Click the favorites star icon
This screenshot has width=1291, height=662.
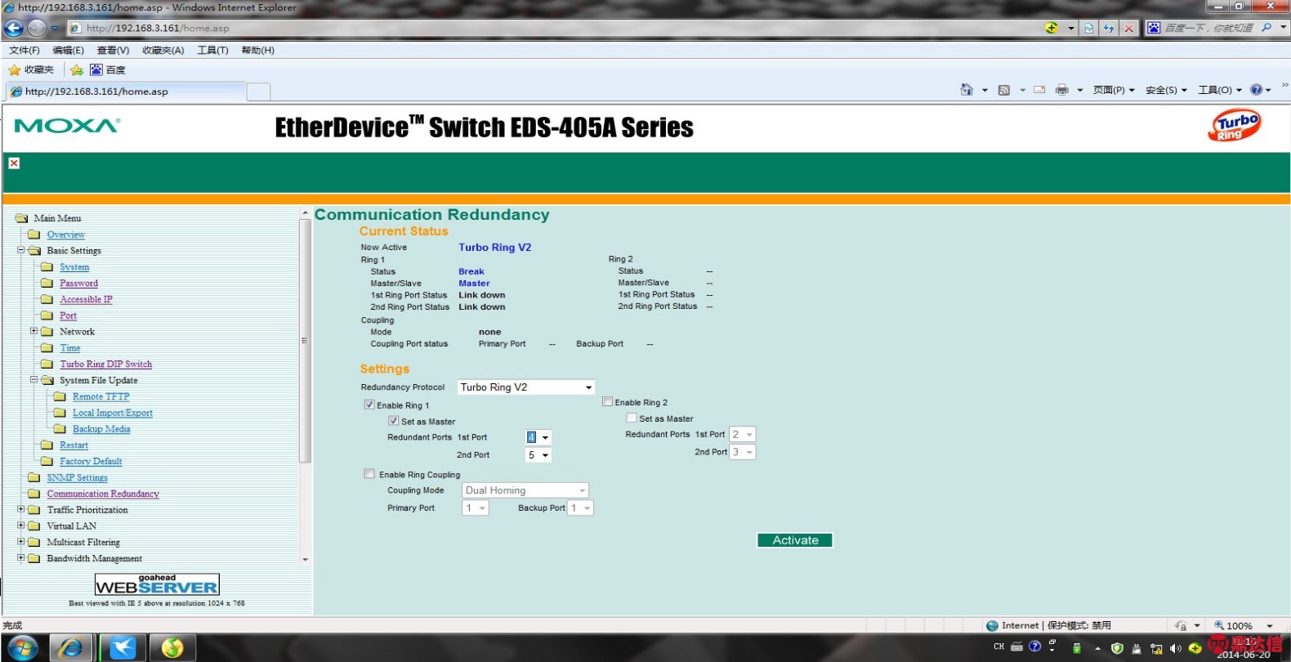tap(15, 70)
